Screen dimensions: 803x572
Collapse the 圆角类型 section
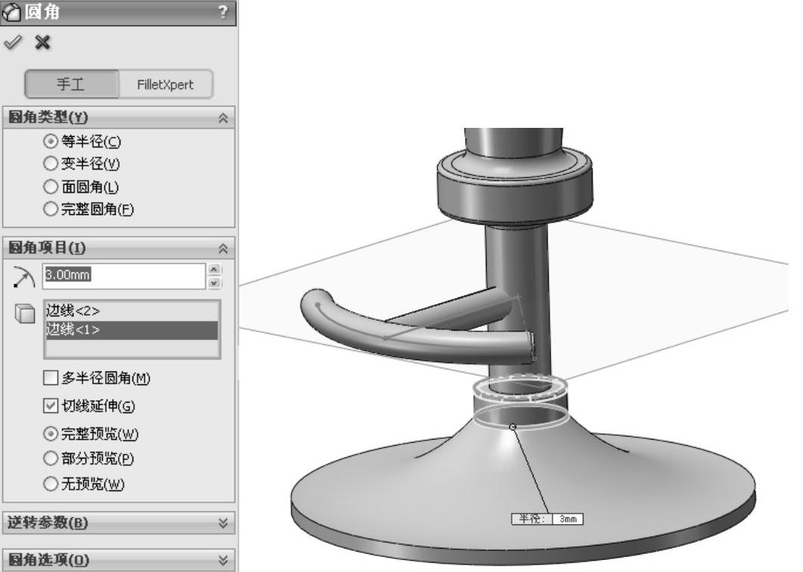tap(223, 118)
